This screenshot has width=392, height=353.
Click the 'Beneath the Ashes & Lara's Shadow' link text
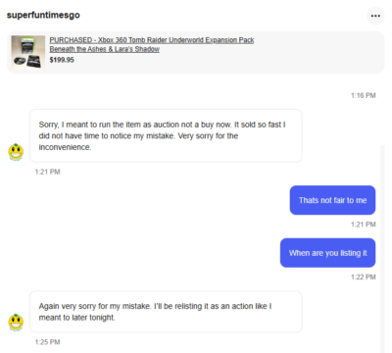tap(105, 49)
